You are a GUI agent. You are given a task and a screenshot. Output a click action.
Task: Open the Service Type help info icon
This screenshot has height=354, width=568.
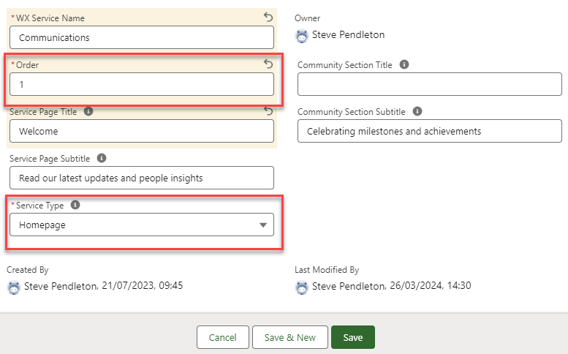75,205
